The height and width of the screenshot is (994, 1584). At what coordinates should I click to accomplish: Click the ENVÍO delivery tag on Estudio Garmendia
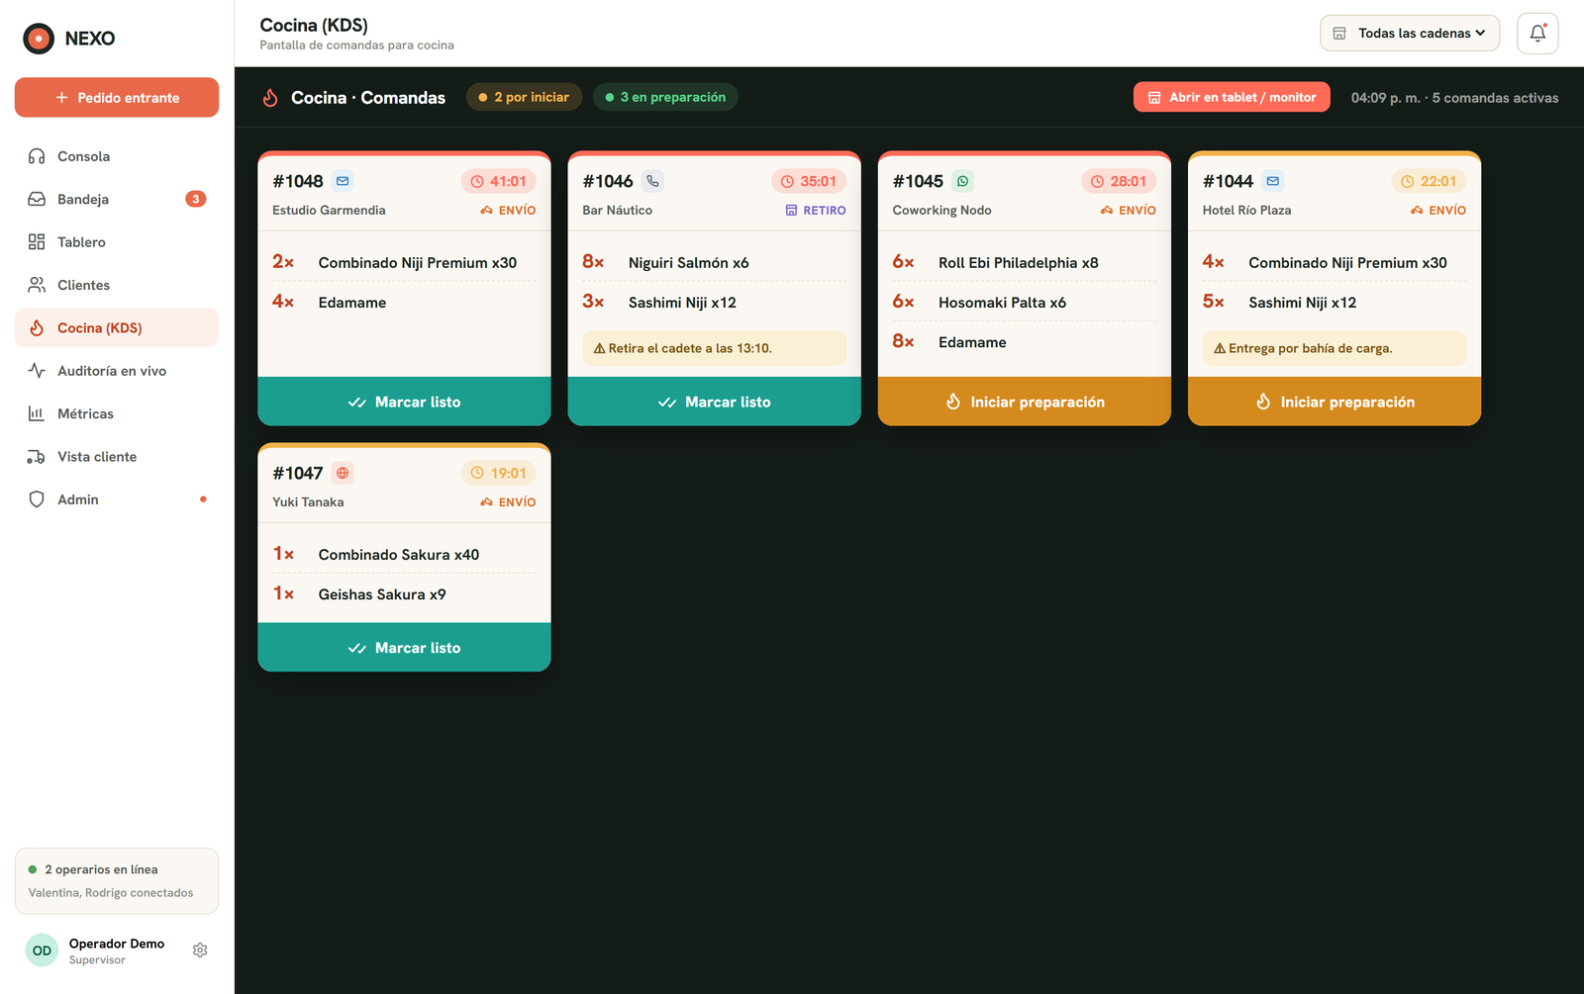[508, 210]
